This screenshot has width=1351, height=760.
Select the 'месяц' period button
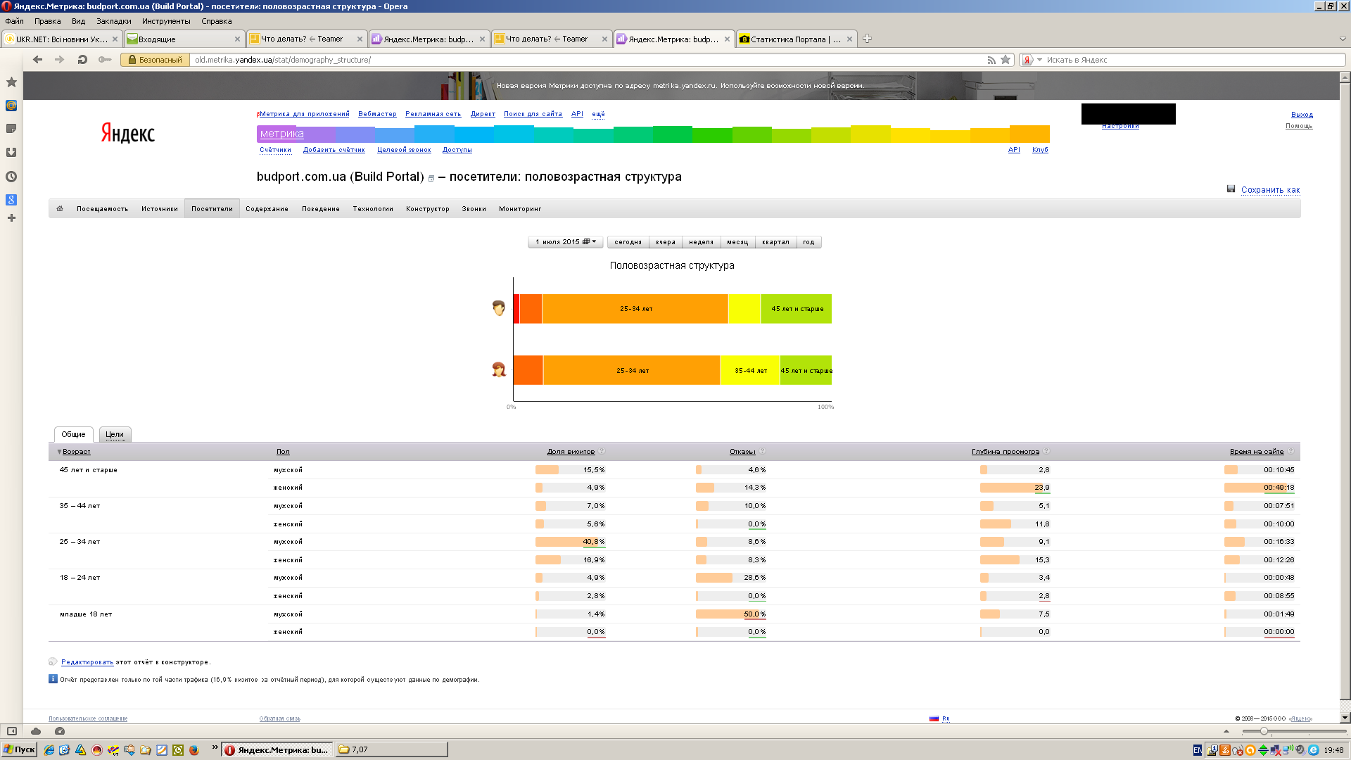click(x=737, y=242)
